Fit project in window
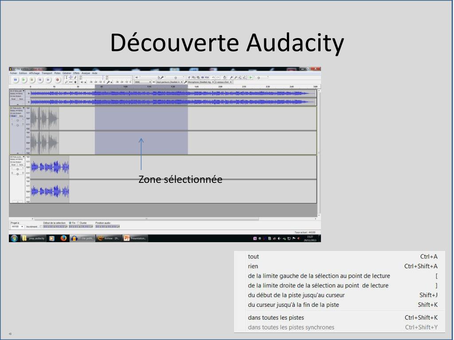454x340 pixels. coord(244,77)
